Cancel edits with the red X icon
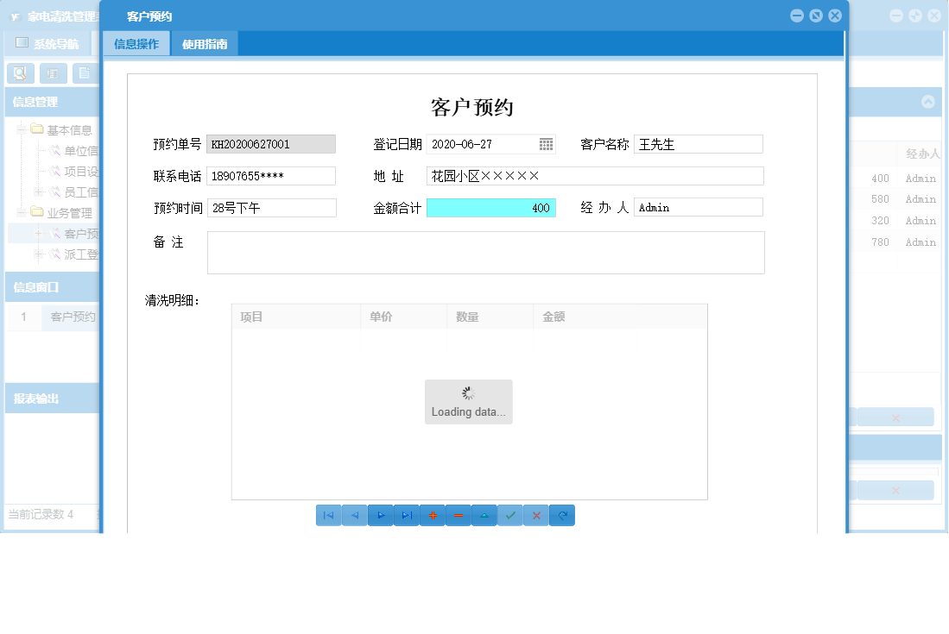Image resolution: width=949 pixels, height=634 pixels. [x=535, y=515]
